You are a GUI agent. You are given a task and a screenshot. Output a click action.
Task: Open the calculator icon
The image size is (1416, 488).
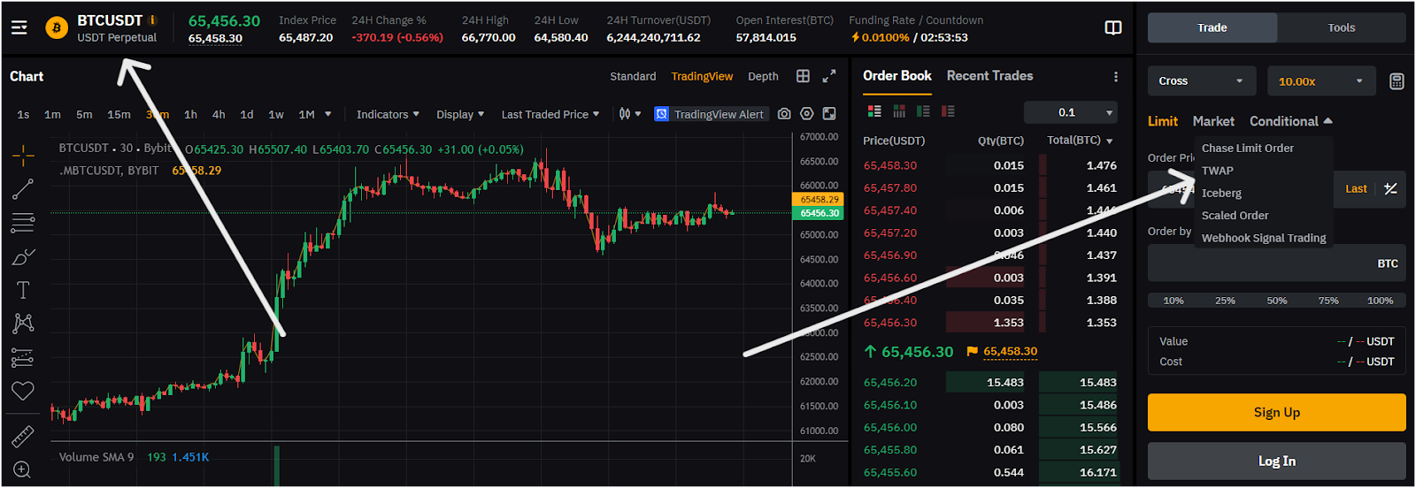[x=1397, y=81]
